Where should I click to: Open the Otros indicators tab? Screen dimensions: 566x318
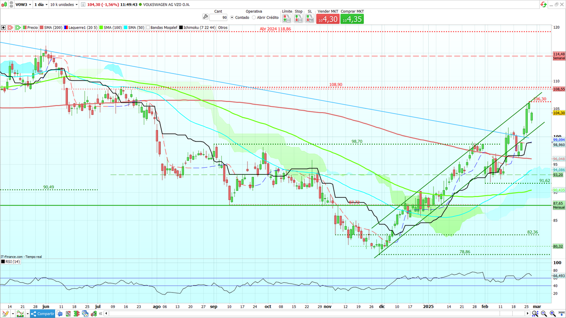(x=223, y=27)
